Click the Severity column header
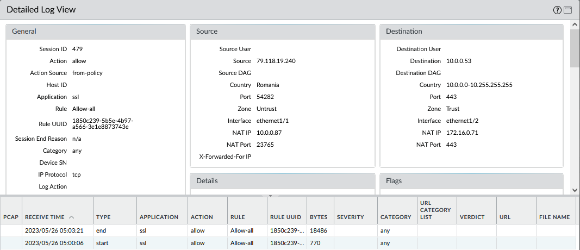The width and height of the screenshot is (580, 250). click(350, 217)
